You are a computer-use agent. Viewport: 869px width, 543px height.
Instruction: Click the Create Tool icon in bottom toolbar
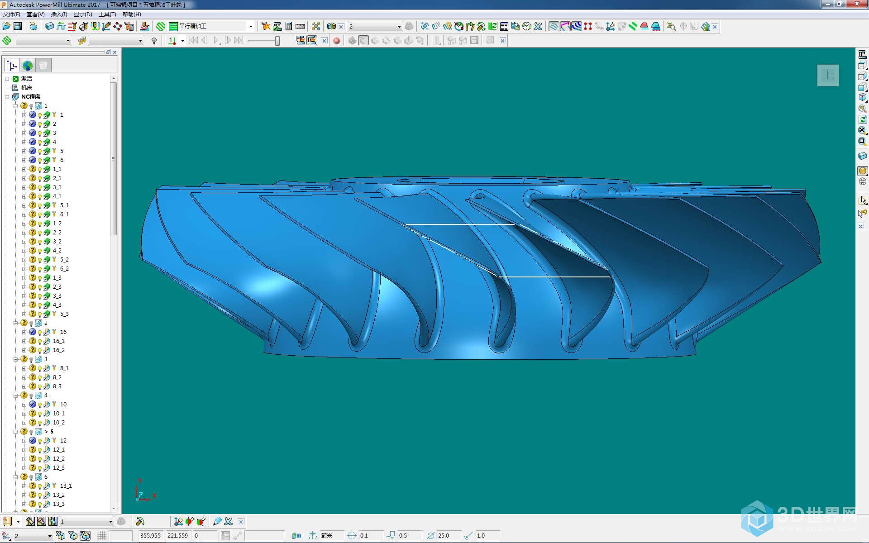point(8,521)
